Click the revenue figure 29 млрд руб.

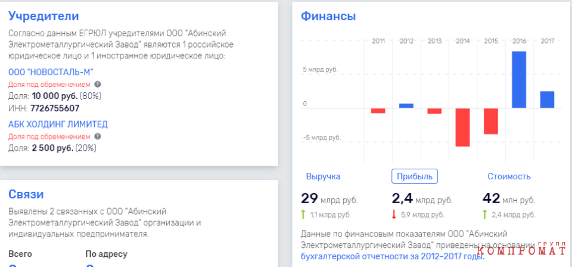(x=329, y=199)
